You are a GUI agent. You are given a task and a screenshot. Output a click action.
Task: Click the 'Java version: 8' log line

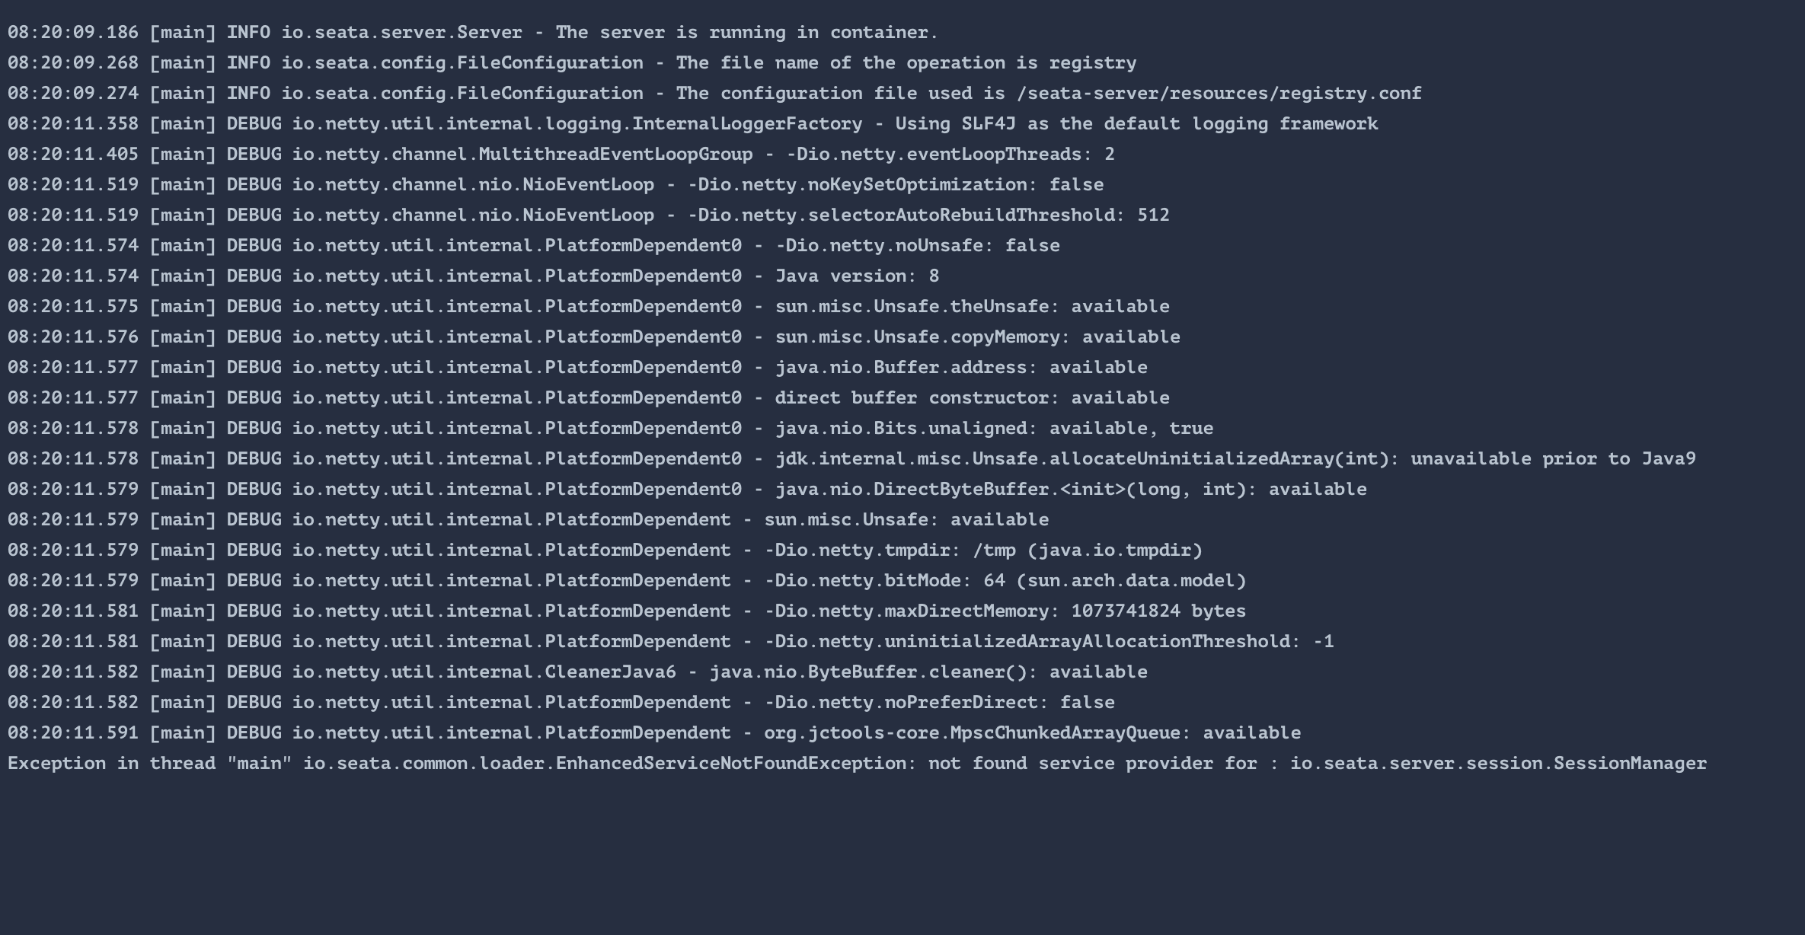473,276
